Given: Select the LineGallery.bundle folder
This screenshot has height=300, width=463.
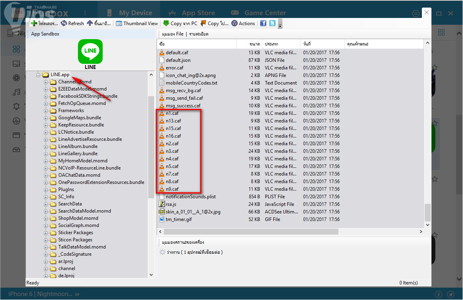Looking at the screenshot, I should click(x=77, y=154).
